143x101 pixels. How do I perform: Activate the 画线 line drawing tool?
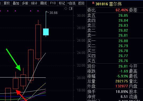pos(43,3)
